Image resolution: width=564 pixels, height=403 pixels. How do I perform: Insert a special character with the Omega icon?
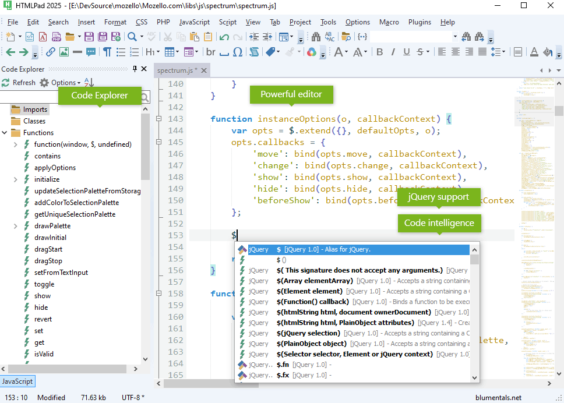(x=238, y=51)
